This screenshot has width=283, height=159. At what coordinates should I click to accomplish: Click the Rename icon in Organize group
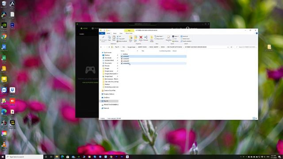click(145, 38)
